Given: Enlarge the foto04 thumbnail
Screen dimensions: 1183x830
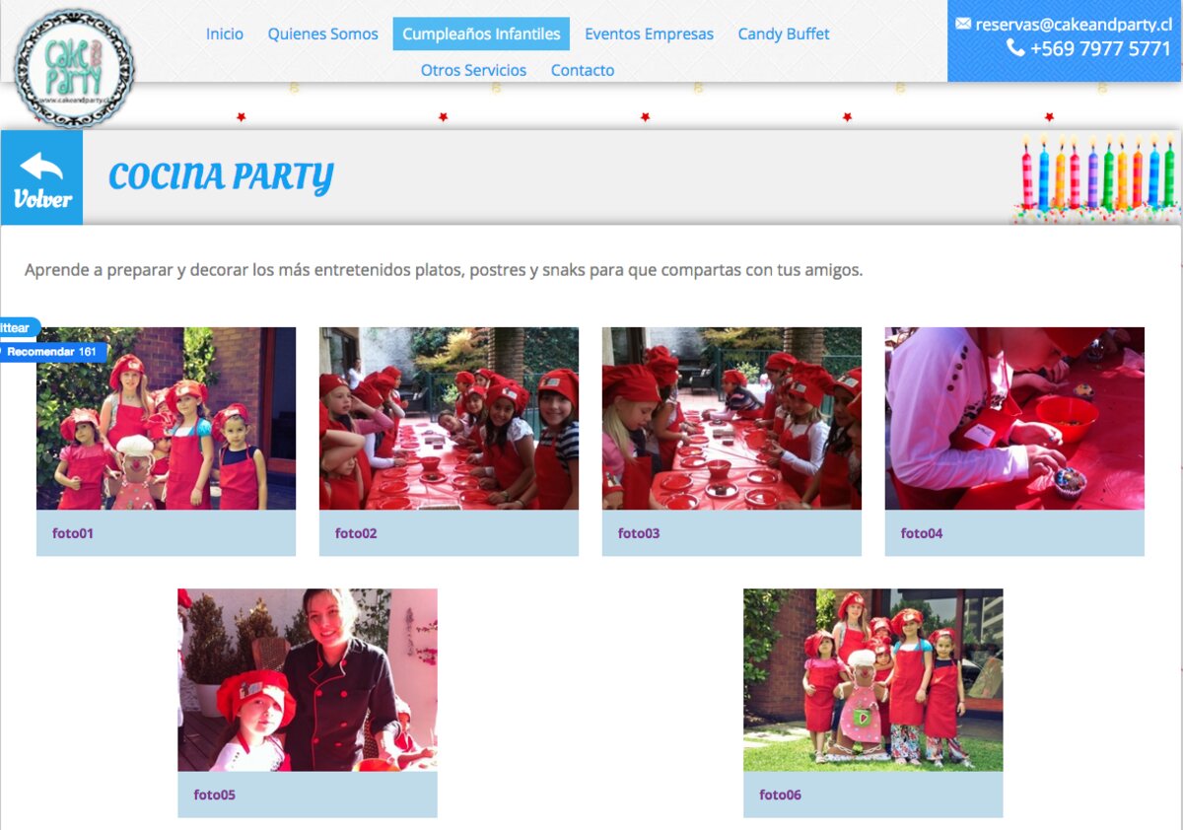Looking at the screenshot, I should click(1014, 418).
